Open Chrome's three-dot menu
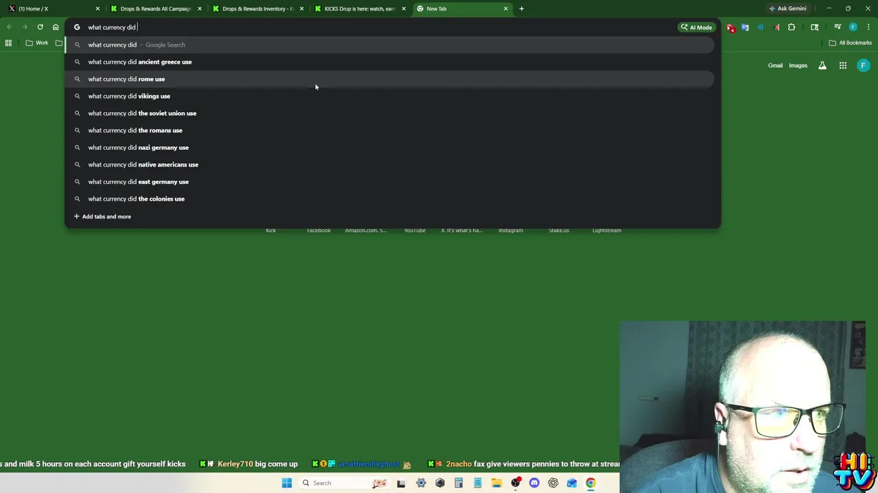 868,27
